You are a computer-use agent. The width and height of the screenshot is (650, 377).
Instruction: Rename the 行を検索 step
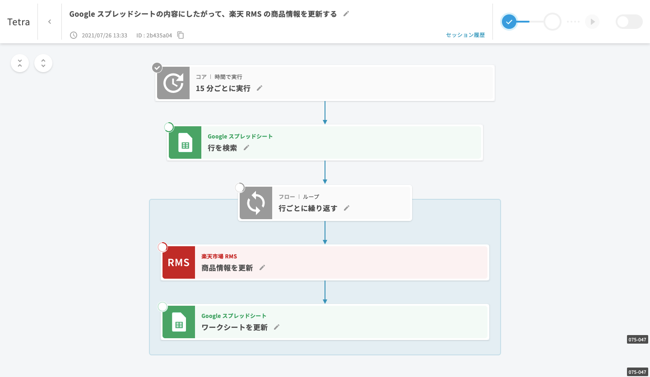click(x=246, y=148)
